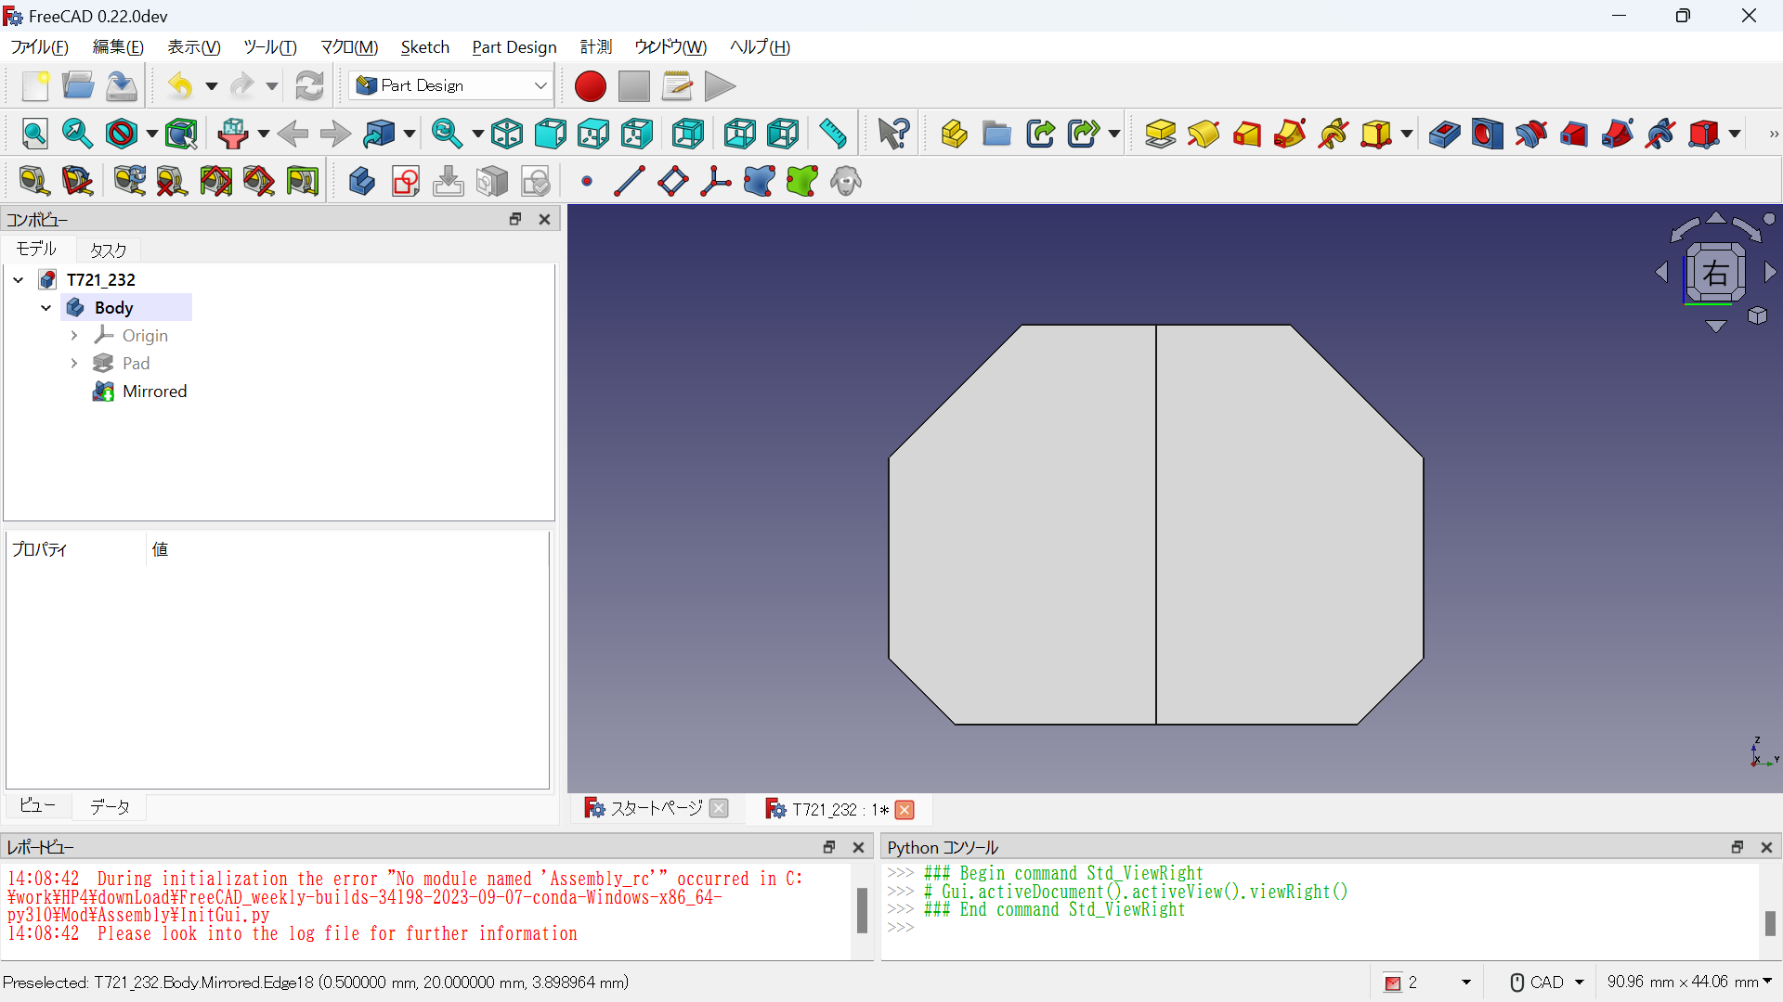Select the Pocket tool icon
The width and height of the screenshot is (1783, 1002).
pyautogui.click(x=1444, y=135)
